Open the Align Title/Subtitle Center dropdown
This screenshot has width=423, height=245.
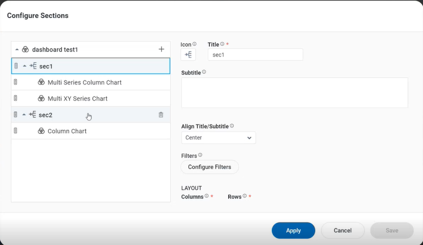(218, 138)
